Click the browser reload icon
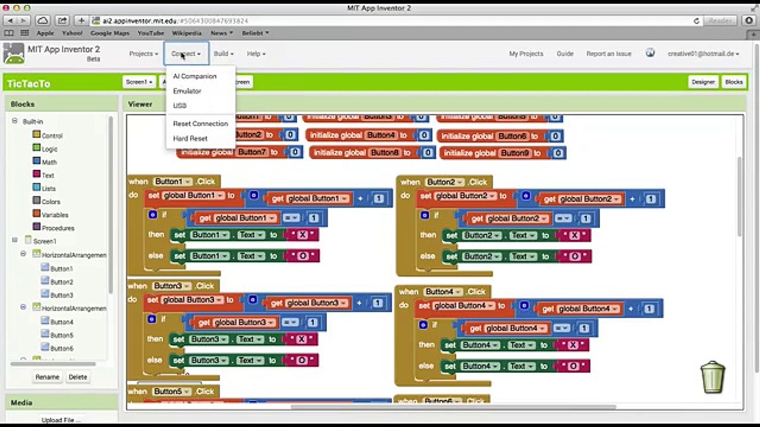 click(x=696, y=21)
